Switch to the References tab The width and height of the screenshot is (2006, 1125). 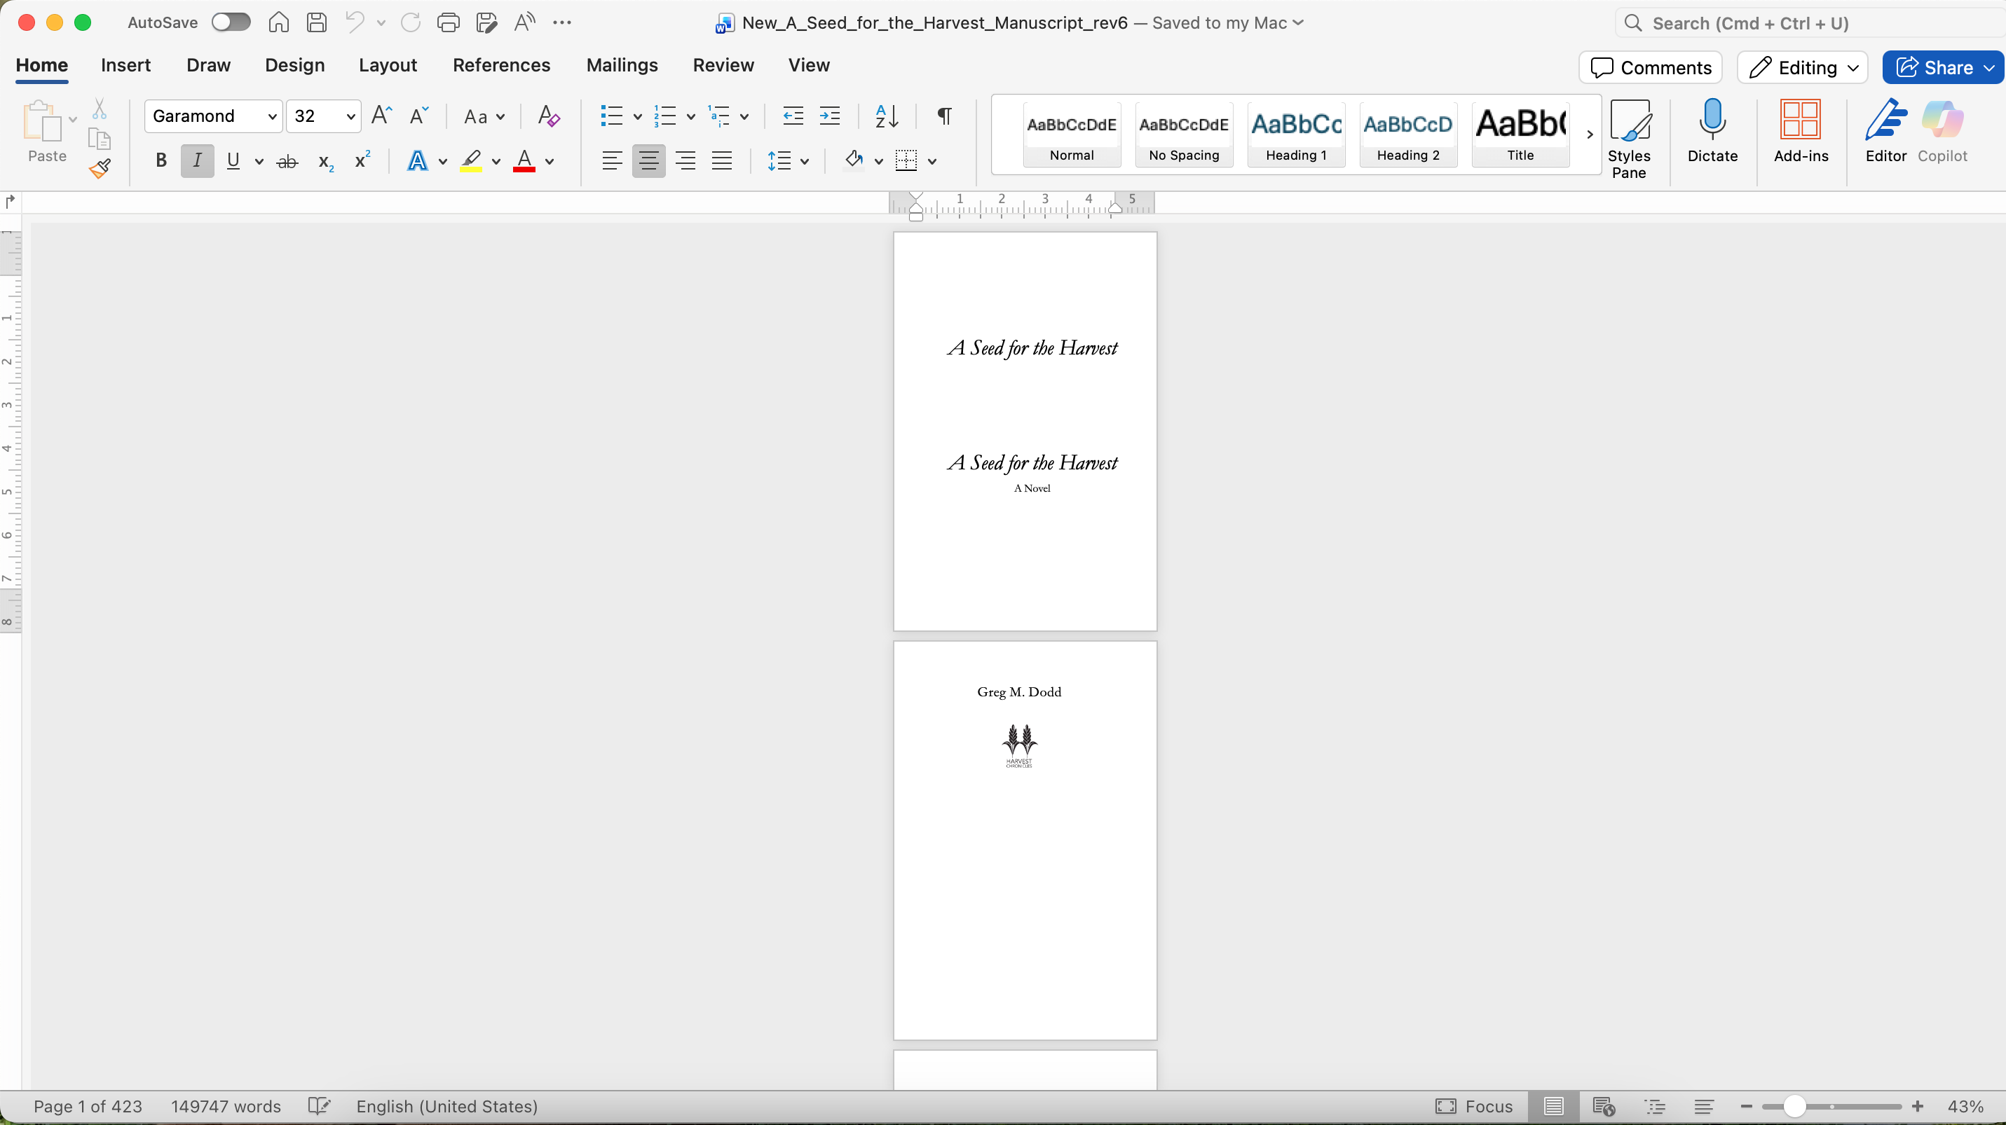tap(502, 65)
